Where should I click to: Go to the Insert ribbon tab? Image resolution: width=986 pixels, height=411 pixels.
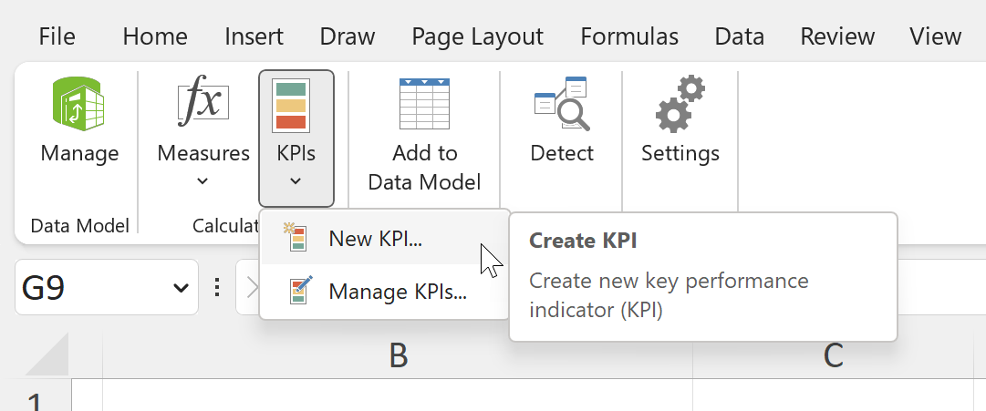click(x=254, y=36)
